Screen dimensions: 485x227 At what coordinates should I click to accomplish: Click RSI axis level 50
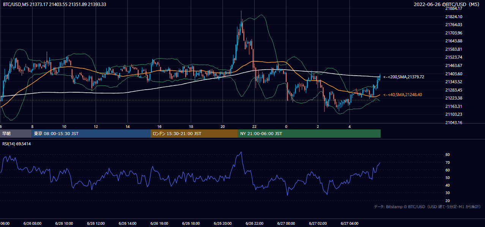447,177
